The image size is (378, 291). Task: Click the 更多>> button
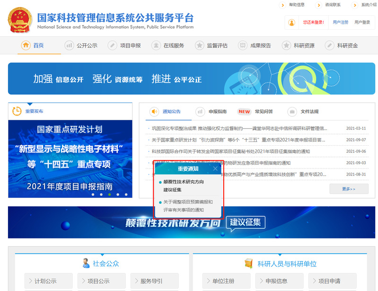(x=349, y=189)
